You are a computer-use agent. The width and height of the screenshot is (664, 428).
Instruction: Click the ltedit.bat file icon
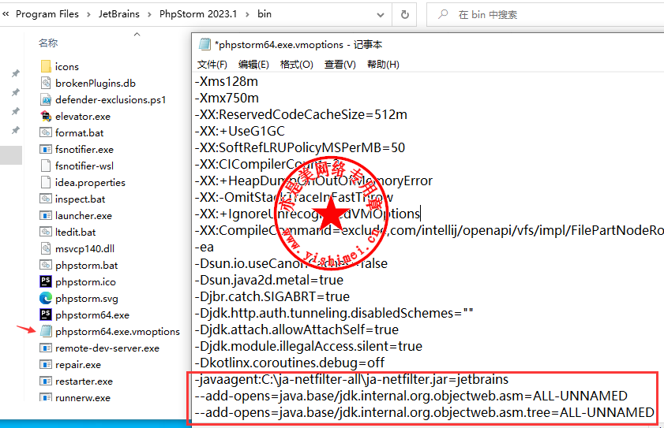coord(46,232)
